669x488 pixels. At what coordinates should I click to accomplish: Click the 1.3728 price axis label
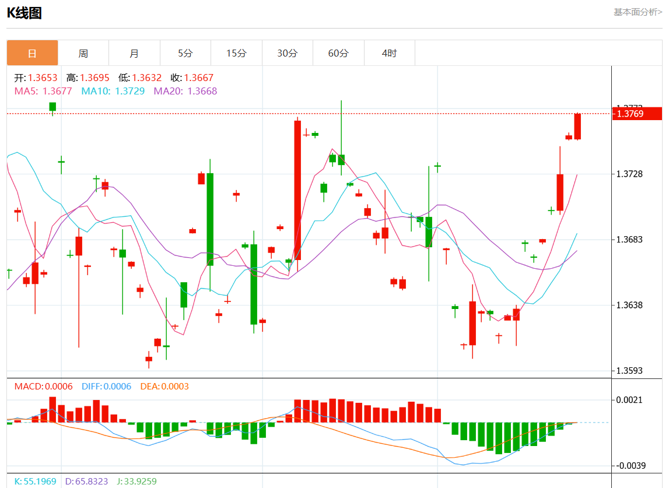coord(630,174)
